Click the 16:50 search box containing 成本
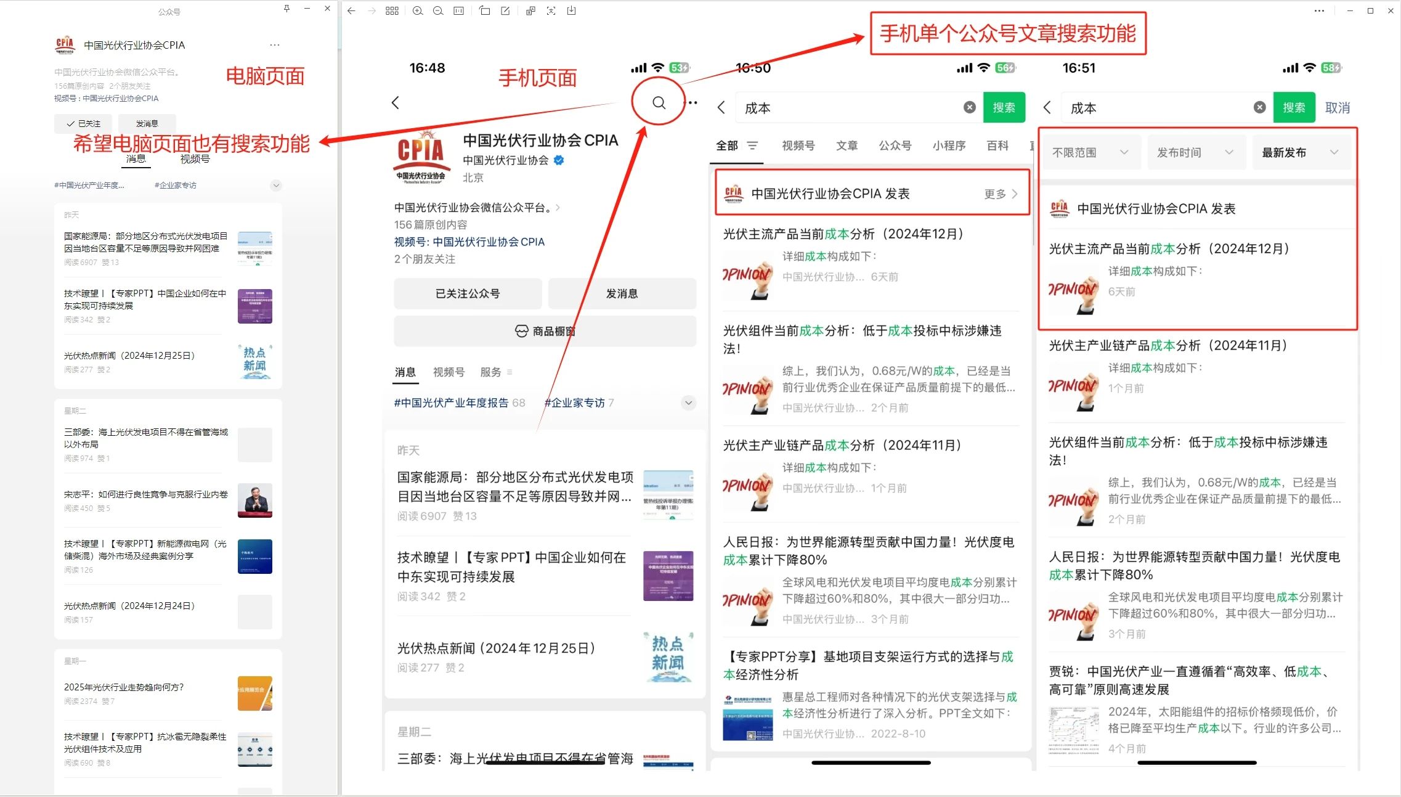This screenshot has width=1401, height=797. (858, 108)
